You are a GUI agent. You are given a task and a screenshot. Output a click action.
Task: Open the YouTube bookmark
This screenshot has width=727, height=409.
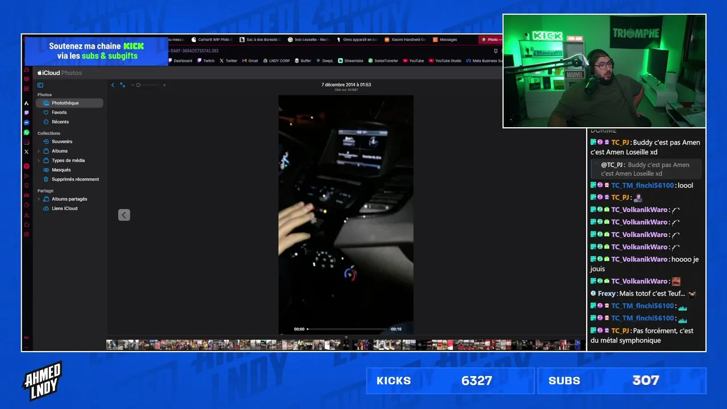(413, 61)
